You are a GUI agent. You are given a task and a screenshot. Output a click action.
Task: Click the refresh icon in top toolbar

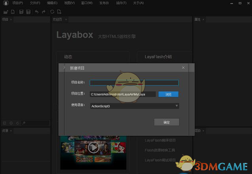point(52,12)
